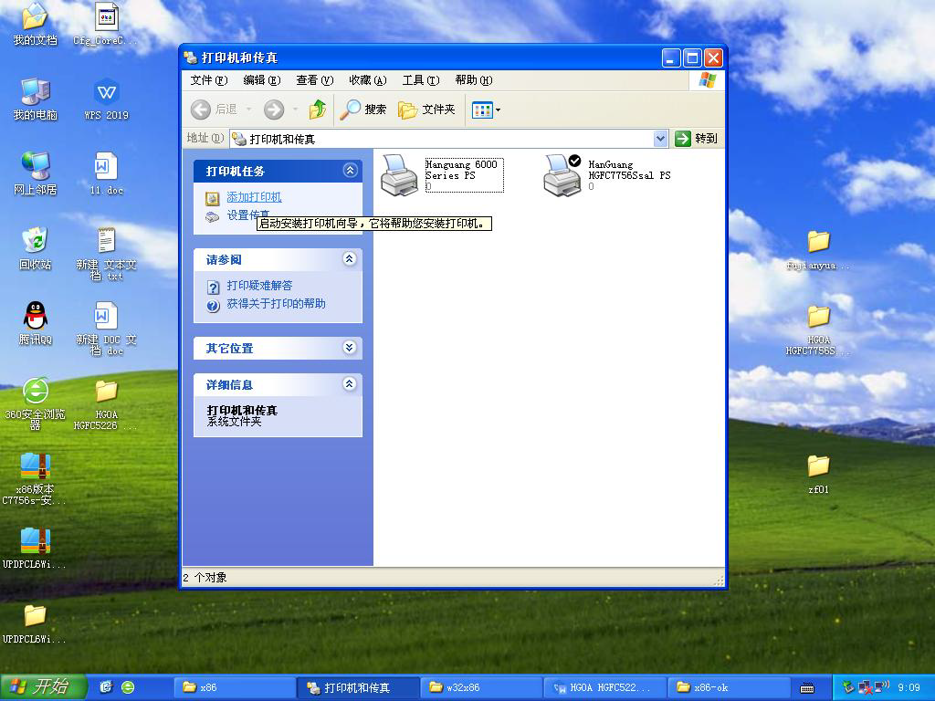Open the 工具 menu
The image size is (935, 701).
click(x=421, y=80)
